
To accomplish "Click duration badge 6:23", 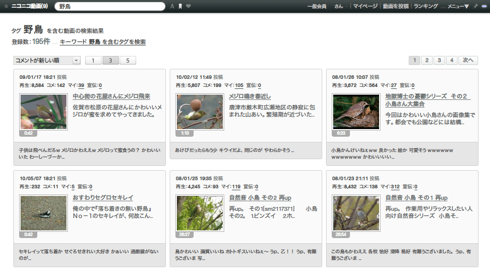I will click(341, 133).
